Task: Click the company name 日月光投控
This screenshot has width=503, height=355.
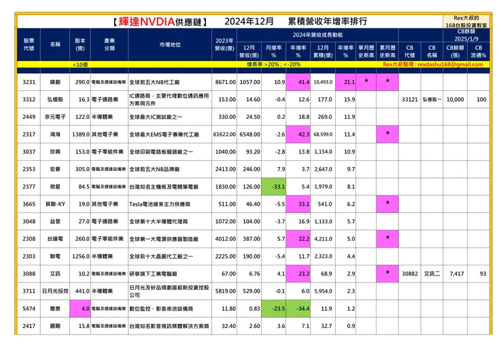Action: (x=55, y=291)
